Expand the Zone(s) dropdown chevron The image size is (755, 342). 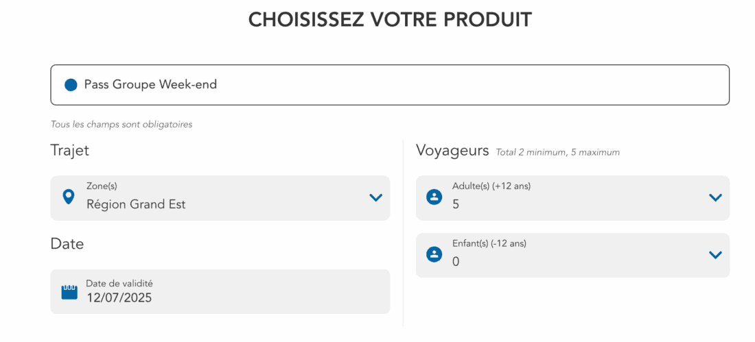[375, 197]
